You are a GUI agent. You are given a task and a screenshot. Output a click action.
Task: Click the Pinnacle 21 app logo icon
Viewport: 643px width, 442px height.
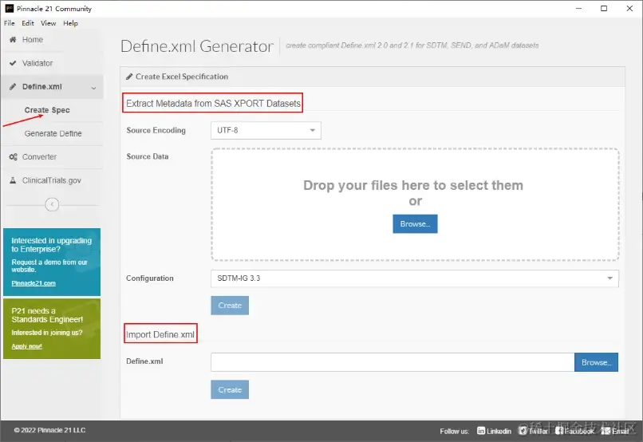pyautogui.click(x=9, y=8)
